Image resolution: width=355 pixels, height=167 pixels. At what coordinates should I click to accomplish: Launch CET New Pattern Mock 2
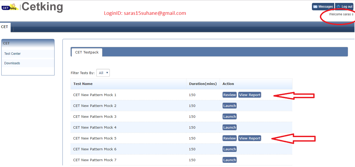pos(229,106)
